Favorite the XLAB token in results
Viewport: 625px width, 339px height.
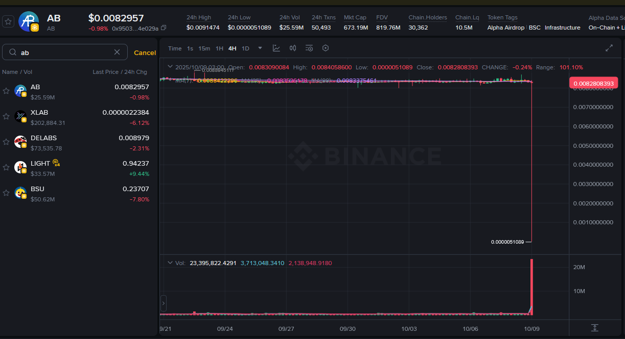coord(6,116)
